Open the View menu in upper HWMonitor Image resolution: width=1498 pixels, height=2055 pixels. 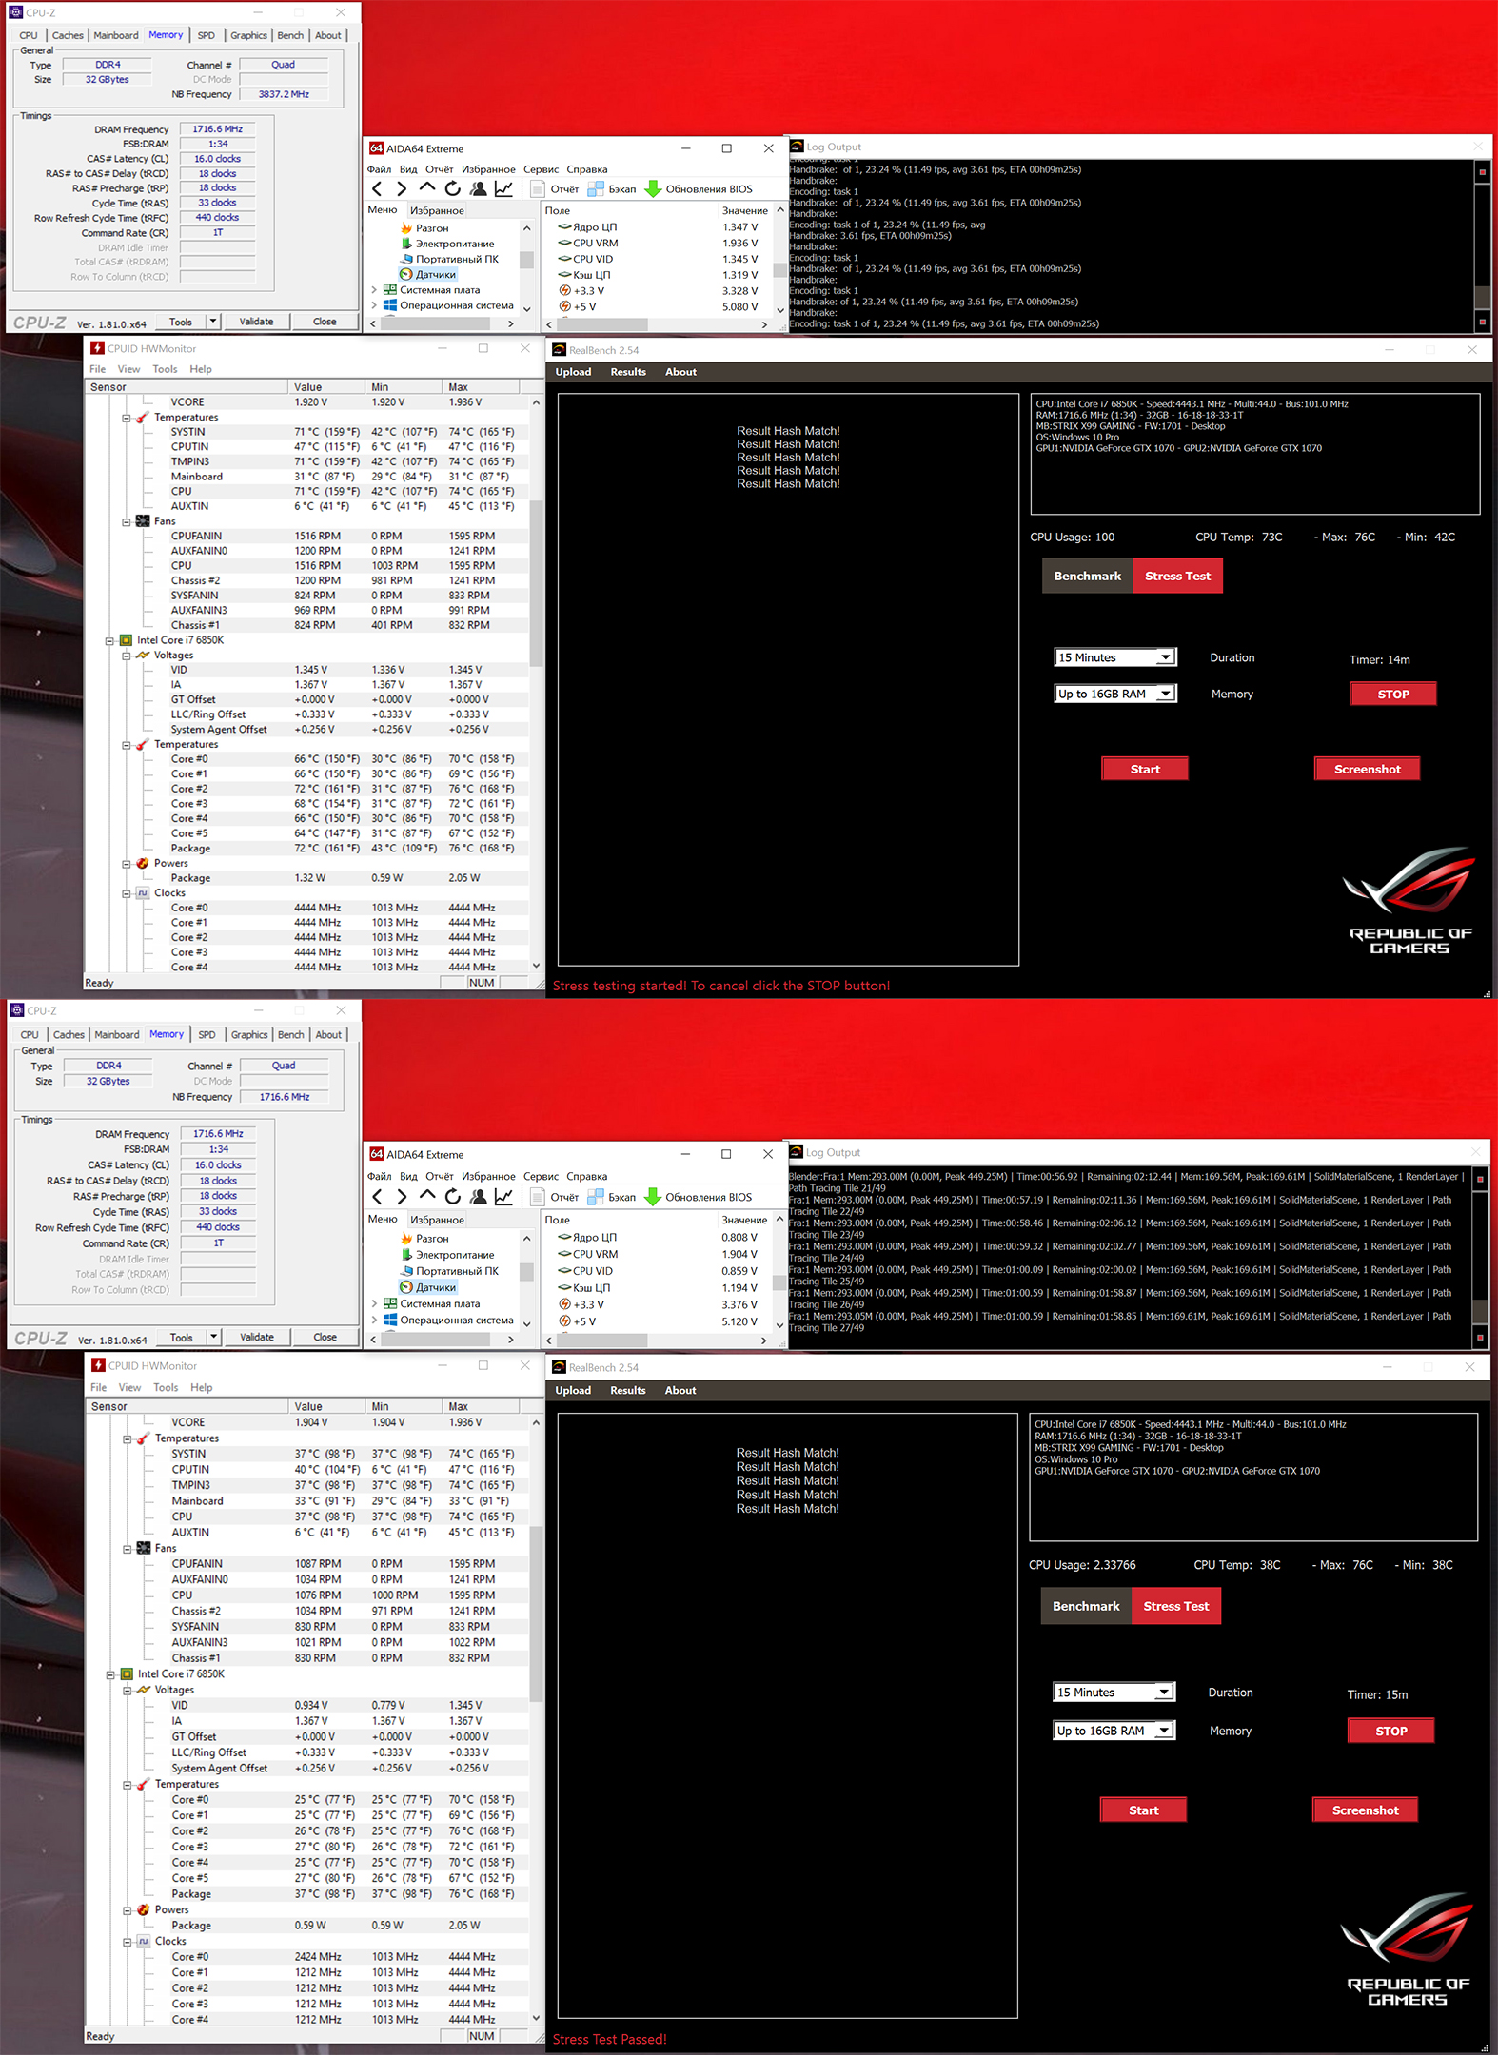(128, 369)
